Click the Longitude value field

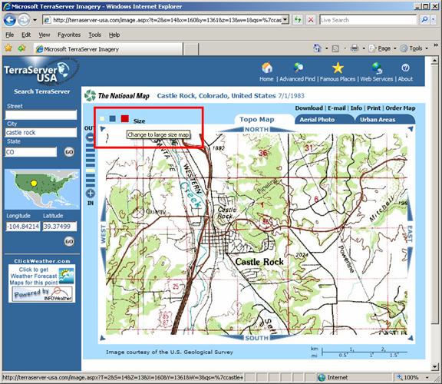pyautogui.click(x=23, y=227)
